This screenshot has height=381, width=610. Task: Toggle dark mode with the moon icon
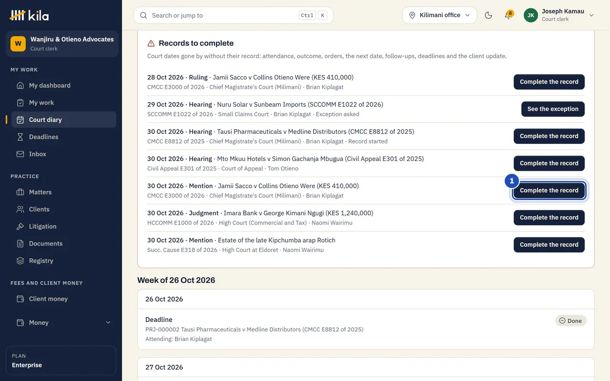[x=488, y=15]
